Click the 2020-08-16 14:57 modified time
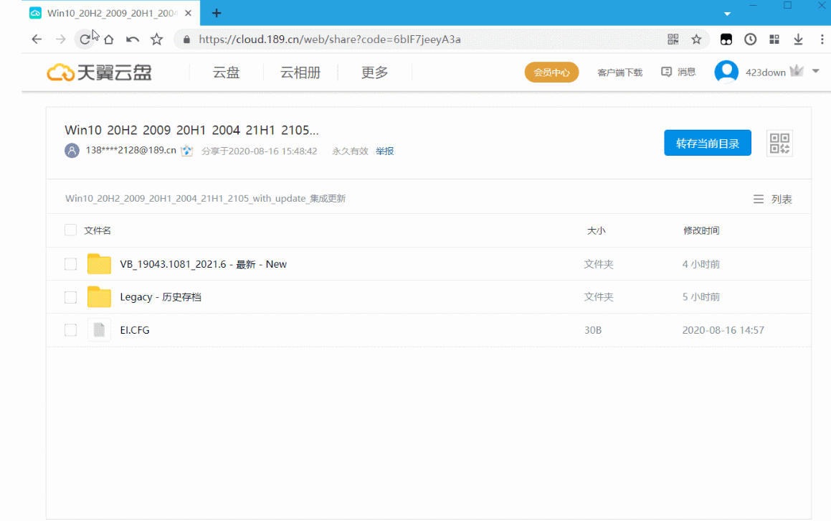The image size is (831, 521). coord(723,330)
